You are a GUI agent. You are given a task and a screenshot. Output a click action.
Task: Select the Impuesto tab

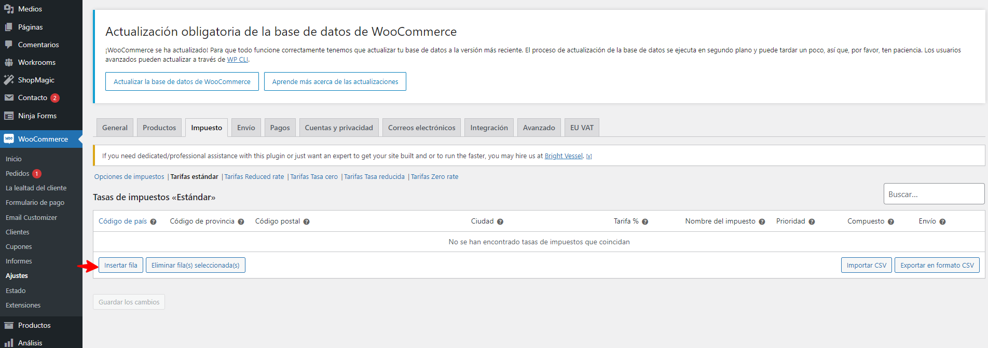pyautogui.click(x=207, y=128)
